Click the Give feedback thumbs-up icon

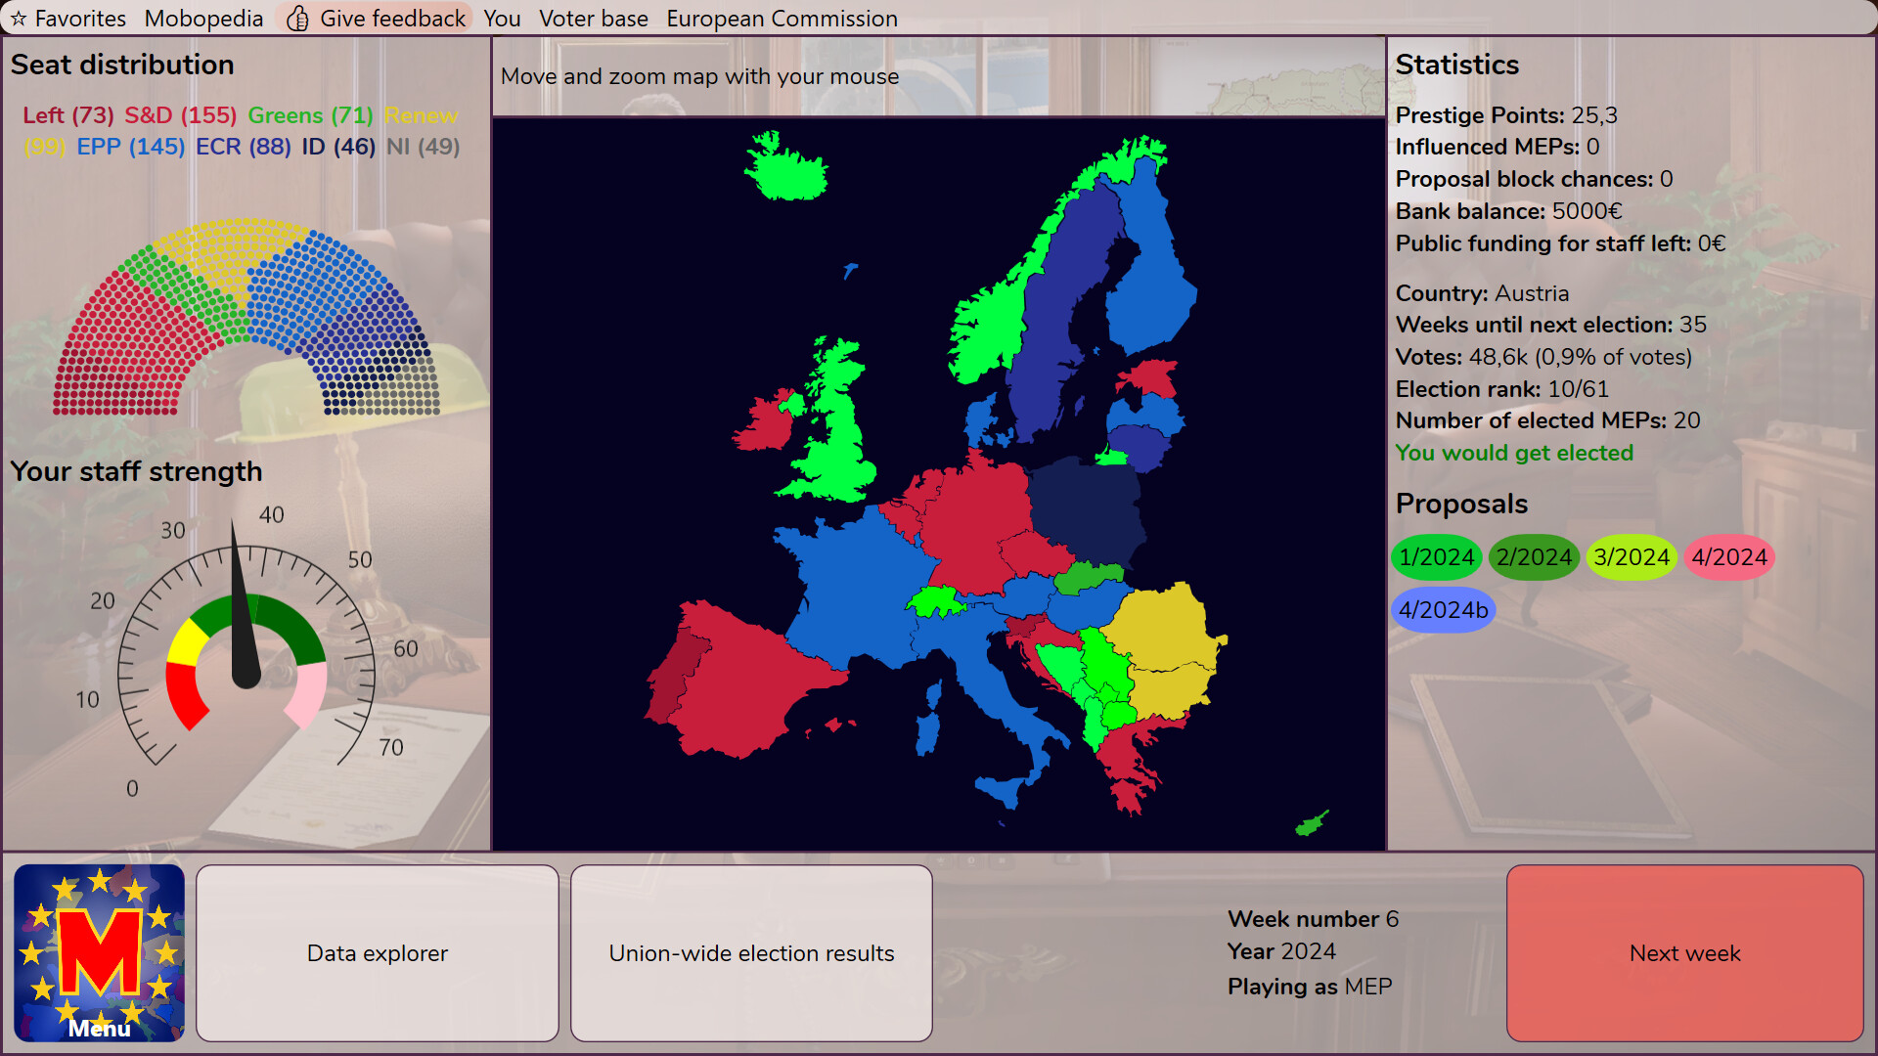(298, 19)
